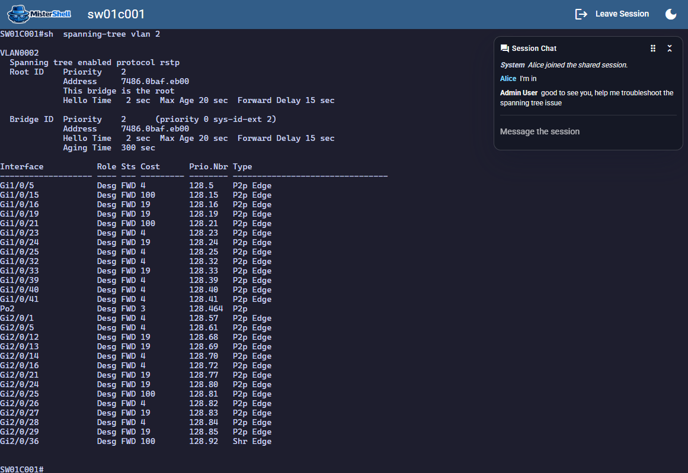Click the Gi1/0/33 interface row
The image size is (688, 473).
[x=136, y=271]
